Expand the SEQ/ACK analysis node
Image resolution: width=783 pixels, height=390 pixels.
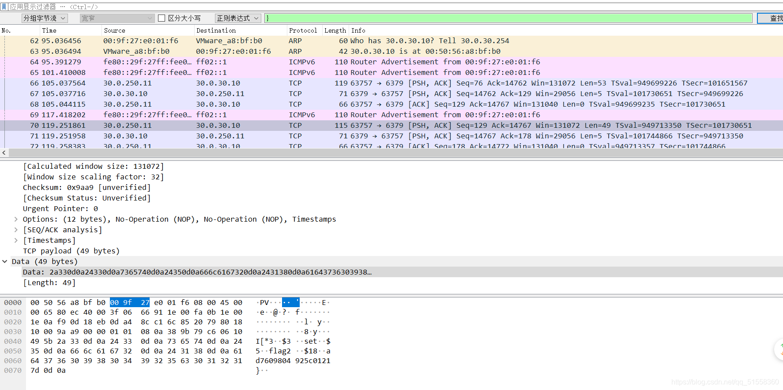point(16,230)
